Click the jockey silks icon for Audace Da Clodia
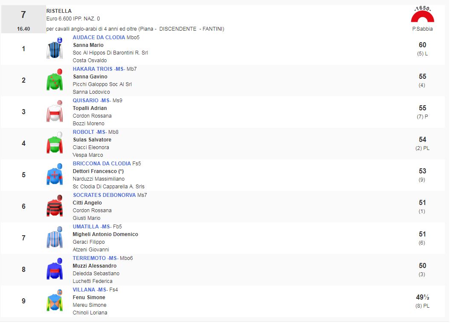The image size is (453, 323). tap(55, 49)
